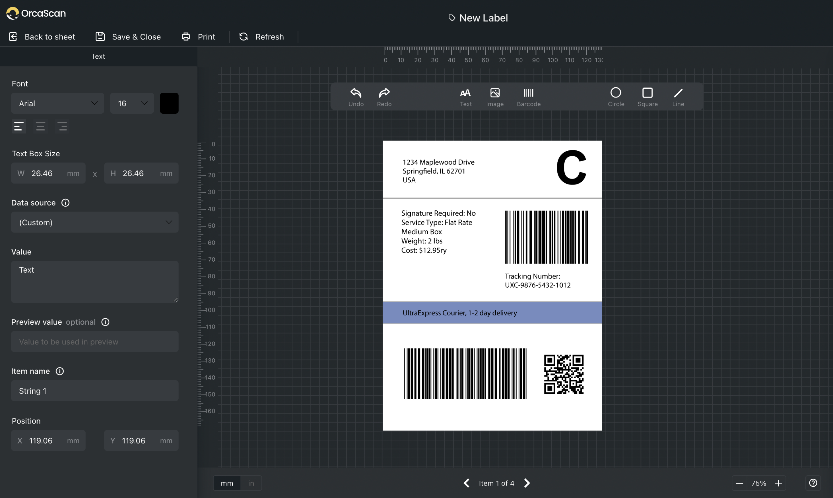Click the text box width field
Image resolution: width=833 pixels, height=498 pixels.
tap(48, 173)
